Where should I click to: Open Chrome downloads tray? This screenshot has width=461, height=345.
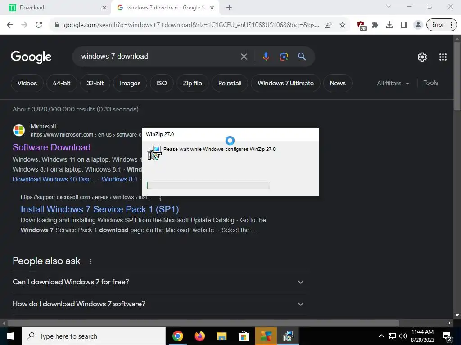tap(389, 25)
